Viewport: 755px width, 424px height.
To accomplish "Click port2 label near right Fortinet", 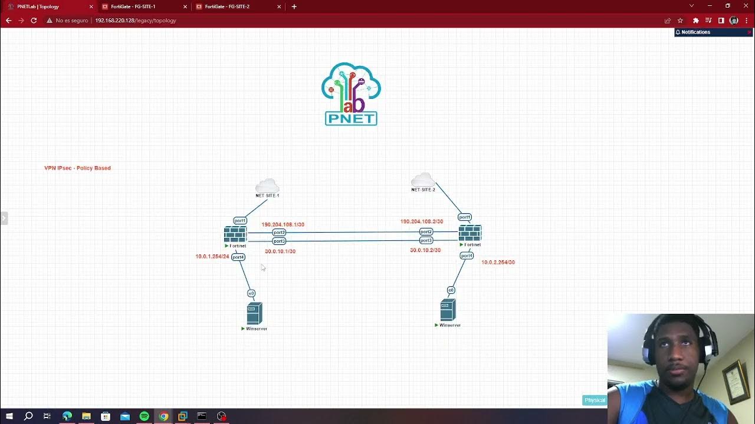I will pos(426,232).
